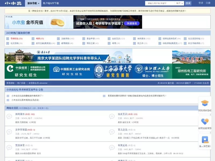Open 郑州机电工程研究所 ad banner

point(191,71)
